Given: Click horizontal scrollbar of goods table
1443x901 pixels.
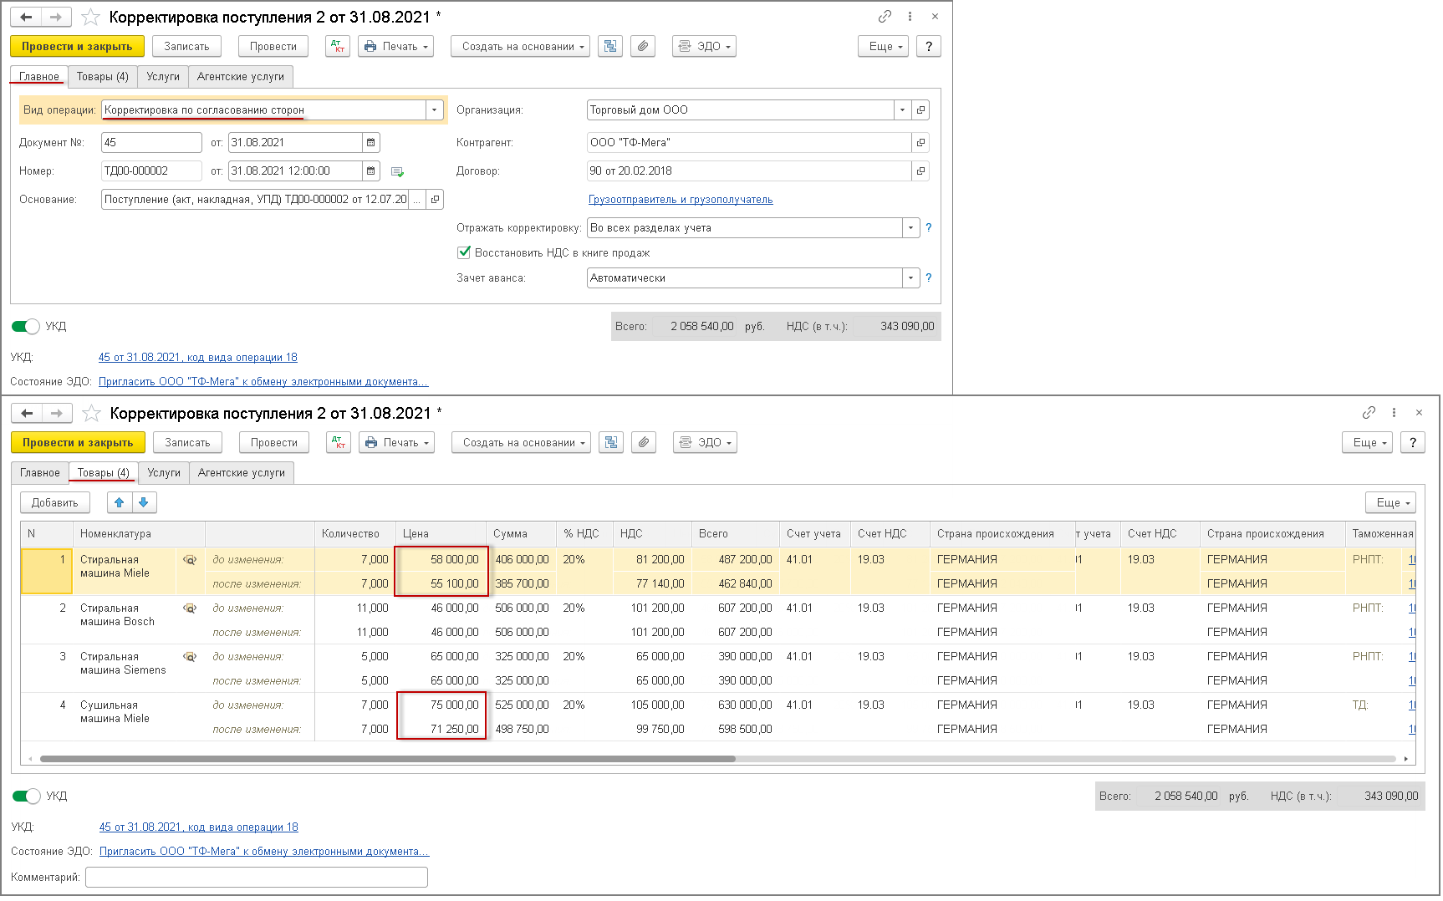Looking at the screenshot, I should tap(388, 759).
